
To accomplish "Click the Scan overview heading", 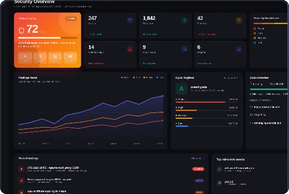I will [259, 78].
